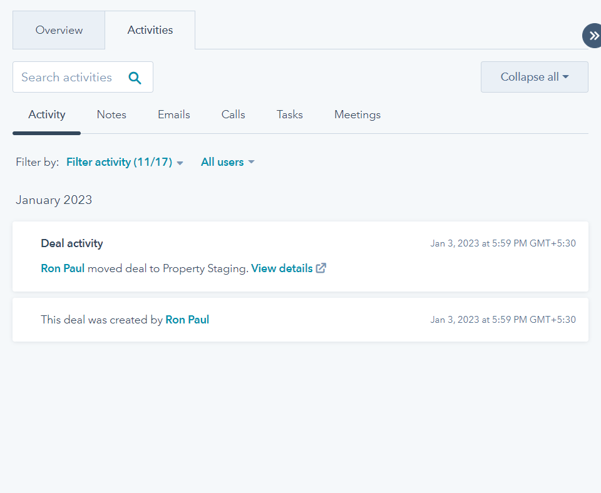Screen dimensions: 601x493
Task: Click the All users dropdown arrow icon
Action: coord(252,162)
